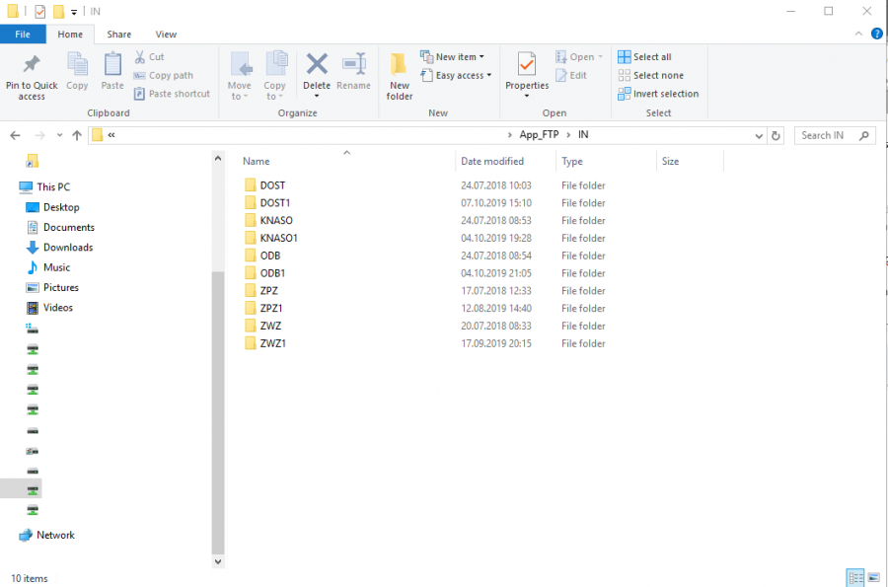Open the ribbon Open dropdown
This screenshot has width=888, height=587.
[579, 56]
